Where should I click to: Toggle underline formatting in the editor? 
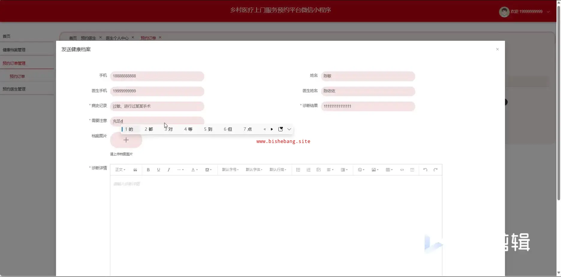(159, 170)
